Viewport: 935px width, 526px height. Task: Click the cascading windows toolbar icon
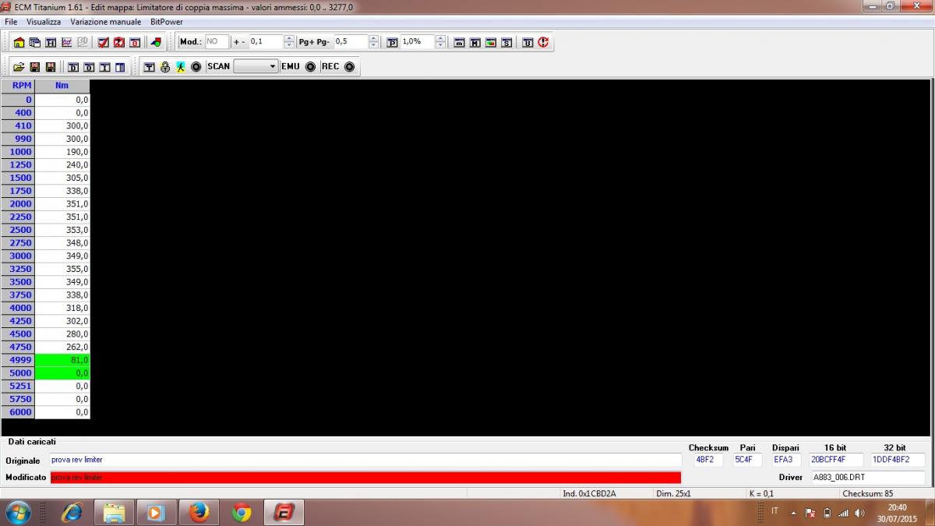click(34, 42)
